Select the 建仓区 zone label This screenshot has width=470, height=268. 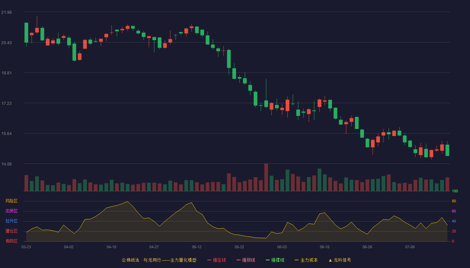(x=11, y=231)
